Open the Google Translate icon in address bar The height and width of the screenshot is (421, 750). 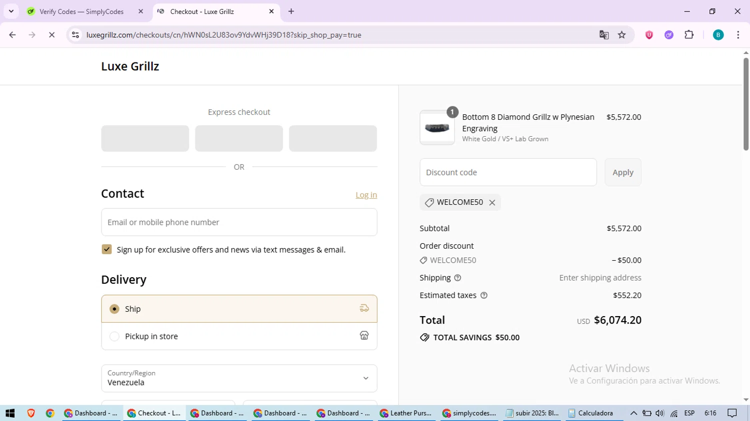click(x=604, y=35)
